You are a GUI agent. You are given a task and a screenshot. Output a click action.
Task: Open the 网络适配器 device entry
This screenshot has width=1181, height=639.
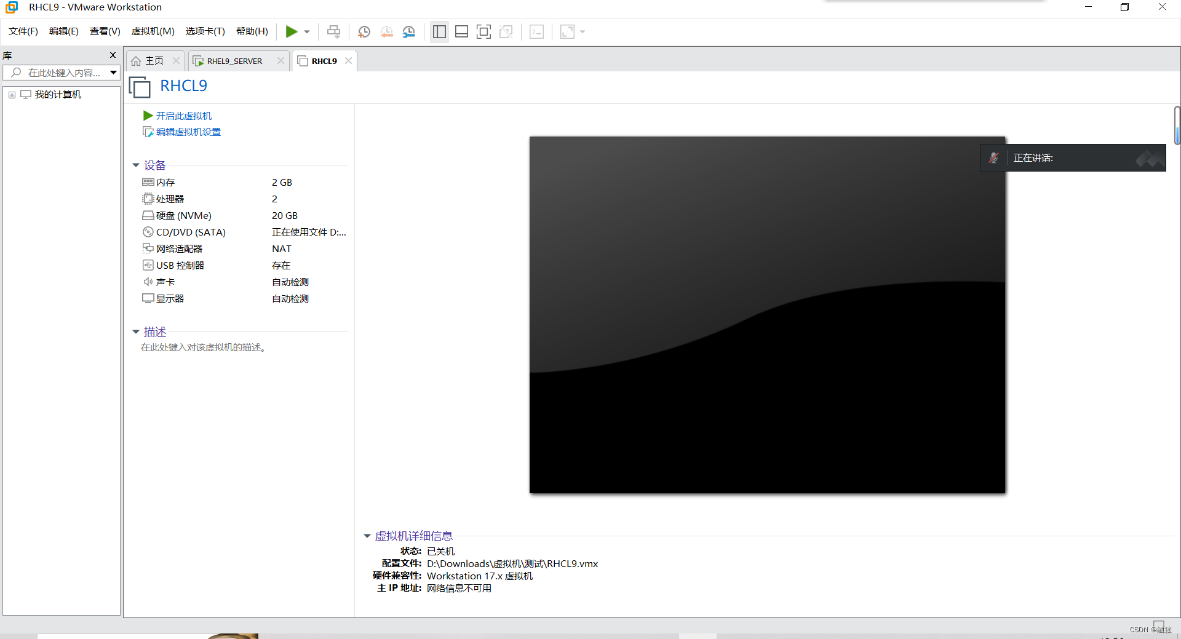click(179, 249)
